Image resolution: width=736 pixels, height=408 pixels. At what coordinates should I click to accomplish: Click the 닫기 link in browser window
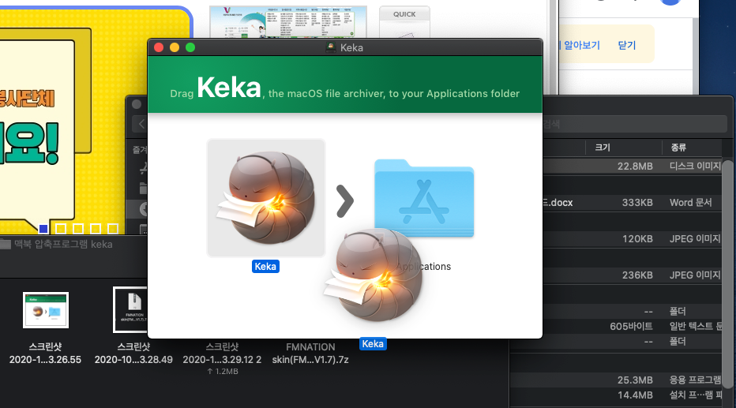pyautogui.click(x=627, y=45)
